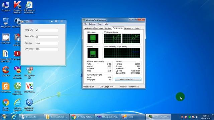Open the Yahoo Messenger desktop icon
Viewport: 214px width, 120px height.
point(17,72)
